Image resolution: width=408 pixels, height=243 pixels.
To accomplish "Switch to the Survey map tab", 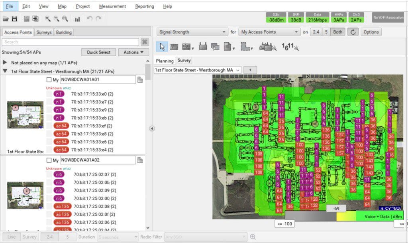I will pos(184,60).
